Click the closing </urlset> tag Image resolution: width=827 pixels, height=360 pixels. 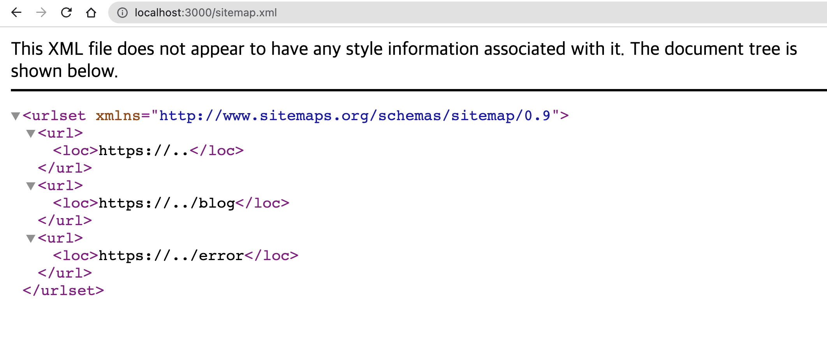pos(63,291)
